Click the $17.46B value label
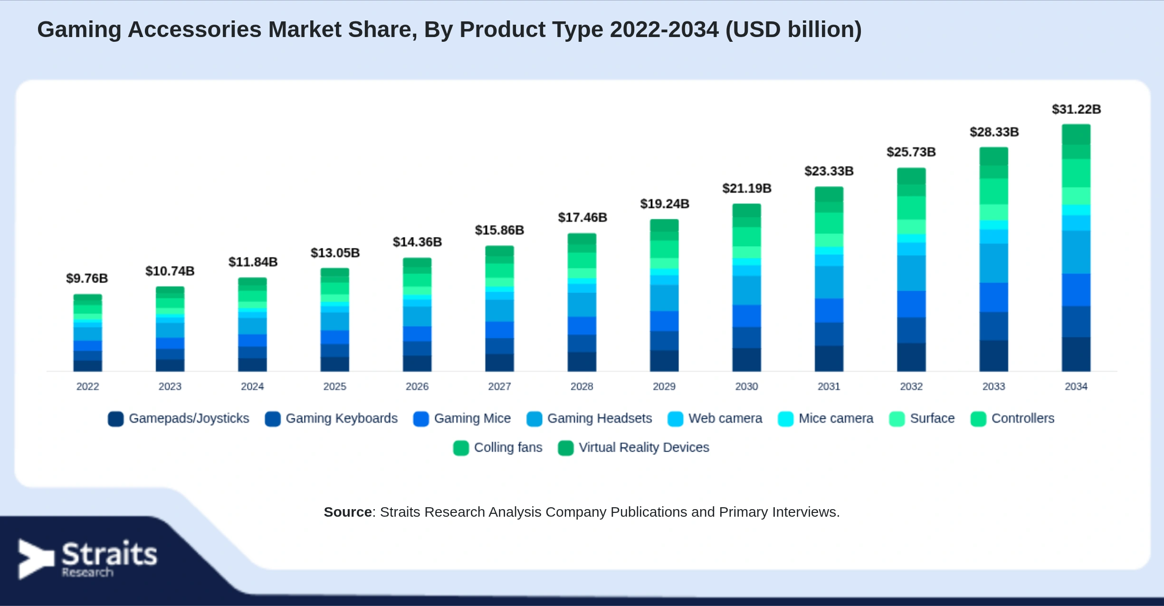The width and height of the screenshot is (1164, 606). coord(583,218)
